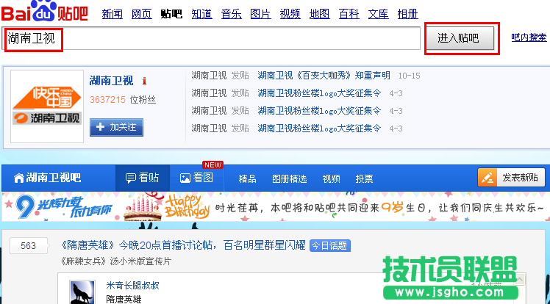Open the 视频 tab in bar menu
This screenshot has width=550, height=304.
[331, 179]
